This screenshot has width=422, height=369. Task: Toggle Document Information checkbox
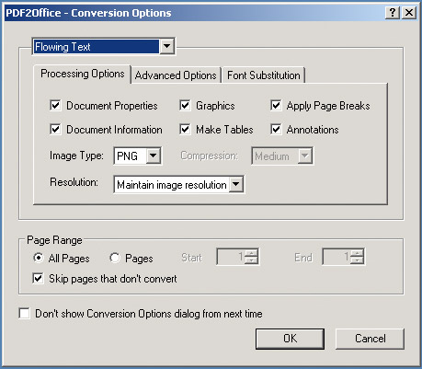click(x=55, y=129)
